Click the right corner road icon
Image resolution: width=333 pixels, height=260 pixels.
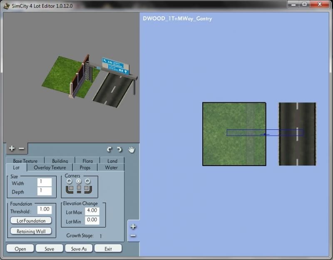[88, 189]
